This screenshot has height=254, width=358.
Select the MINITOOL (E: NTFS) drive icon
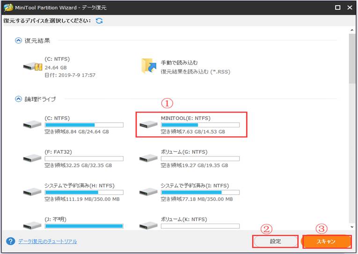point(149,125)
